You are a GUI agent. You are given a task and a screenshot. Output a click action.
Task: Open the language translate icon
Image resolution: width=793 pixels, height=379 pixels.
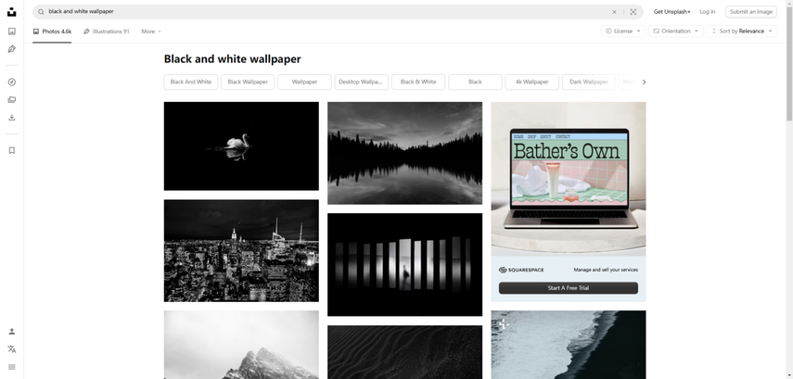pos(12,349)
